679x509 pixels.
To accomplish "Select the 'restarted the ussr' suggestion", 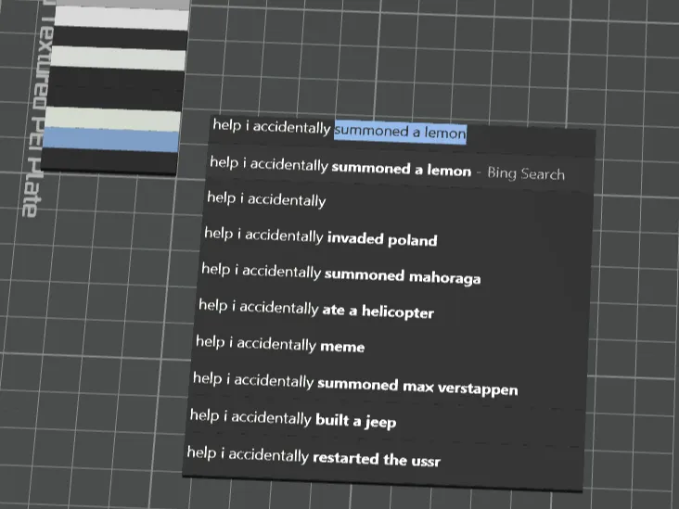I will [x=314, y=456].
